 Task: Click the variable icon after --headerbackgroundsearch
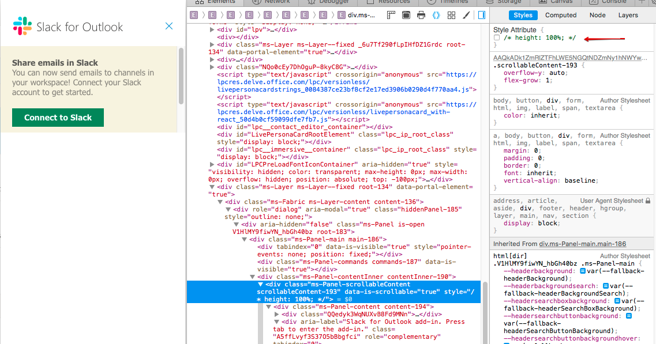605,286
